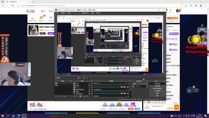Pop out the Transitions (转场特效) dock
This screenshot has height=118, width=209.
(x=147, y=81)
